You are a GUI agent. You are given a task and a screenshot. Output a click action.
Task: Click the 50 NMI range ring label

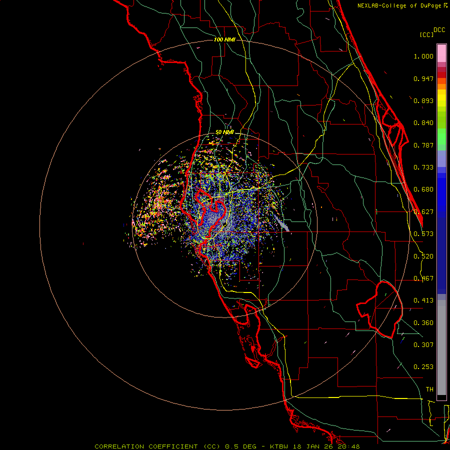pyautogui.click(x=224, y=132)
